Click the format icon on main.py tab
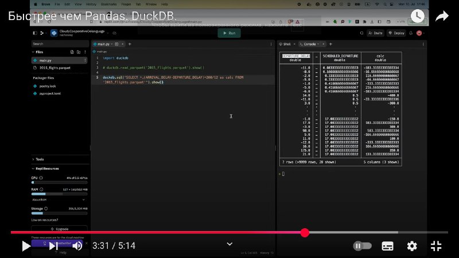 click(116, 44)
